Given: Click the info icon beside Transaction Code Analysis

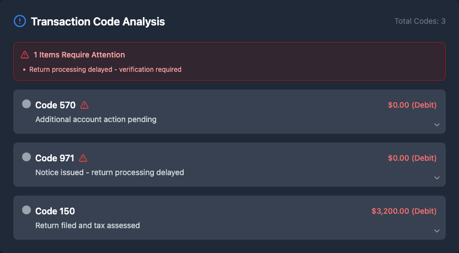Looking at the screenshot, I should [x=20, y=22].
